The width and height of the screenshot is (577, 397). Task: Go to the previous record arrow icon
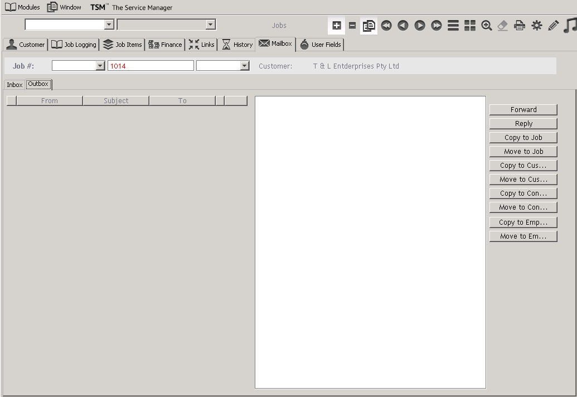click(403, 26)
